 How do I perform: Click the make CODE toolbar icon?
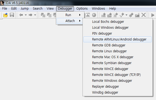103,15
